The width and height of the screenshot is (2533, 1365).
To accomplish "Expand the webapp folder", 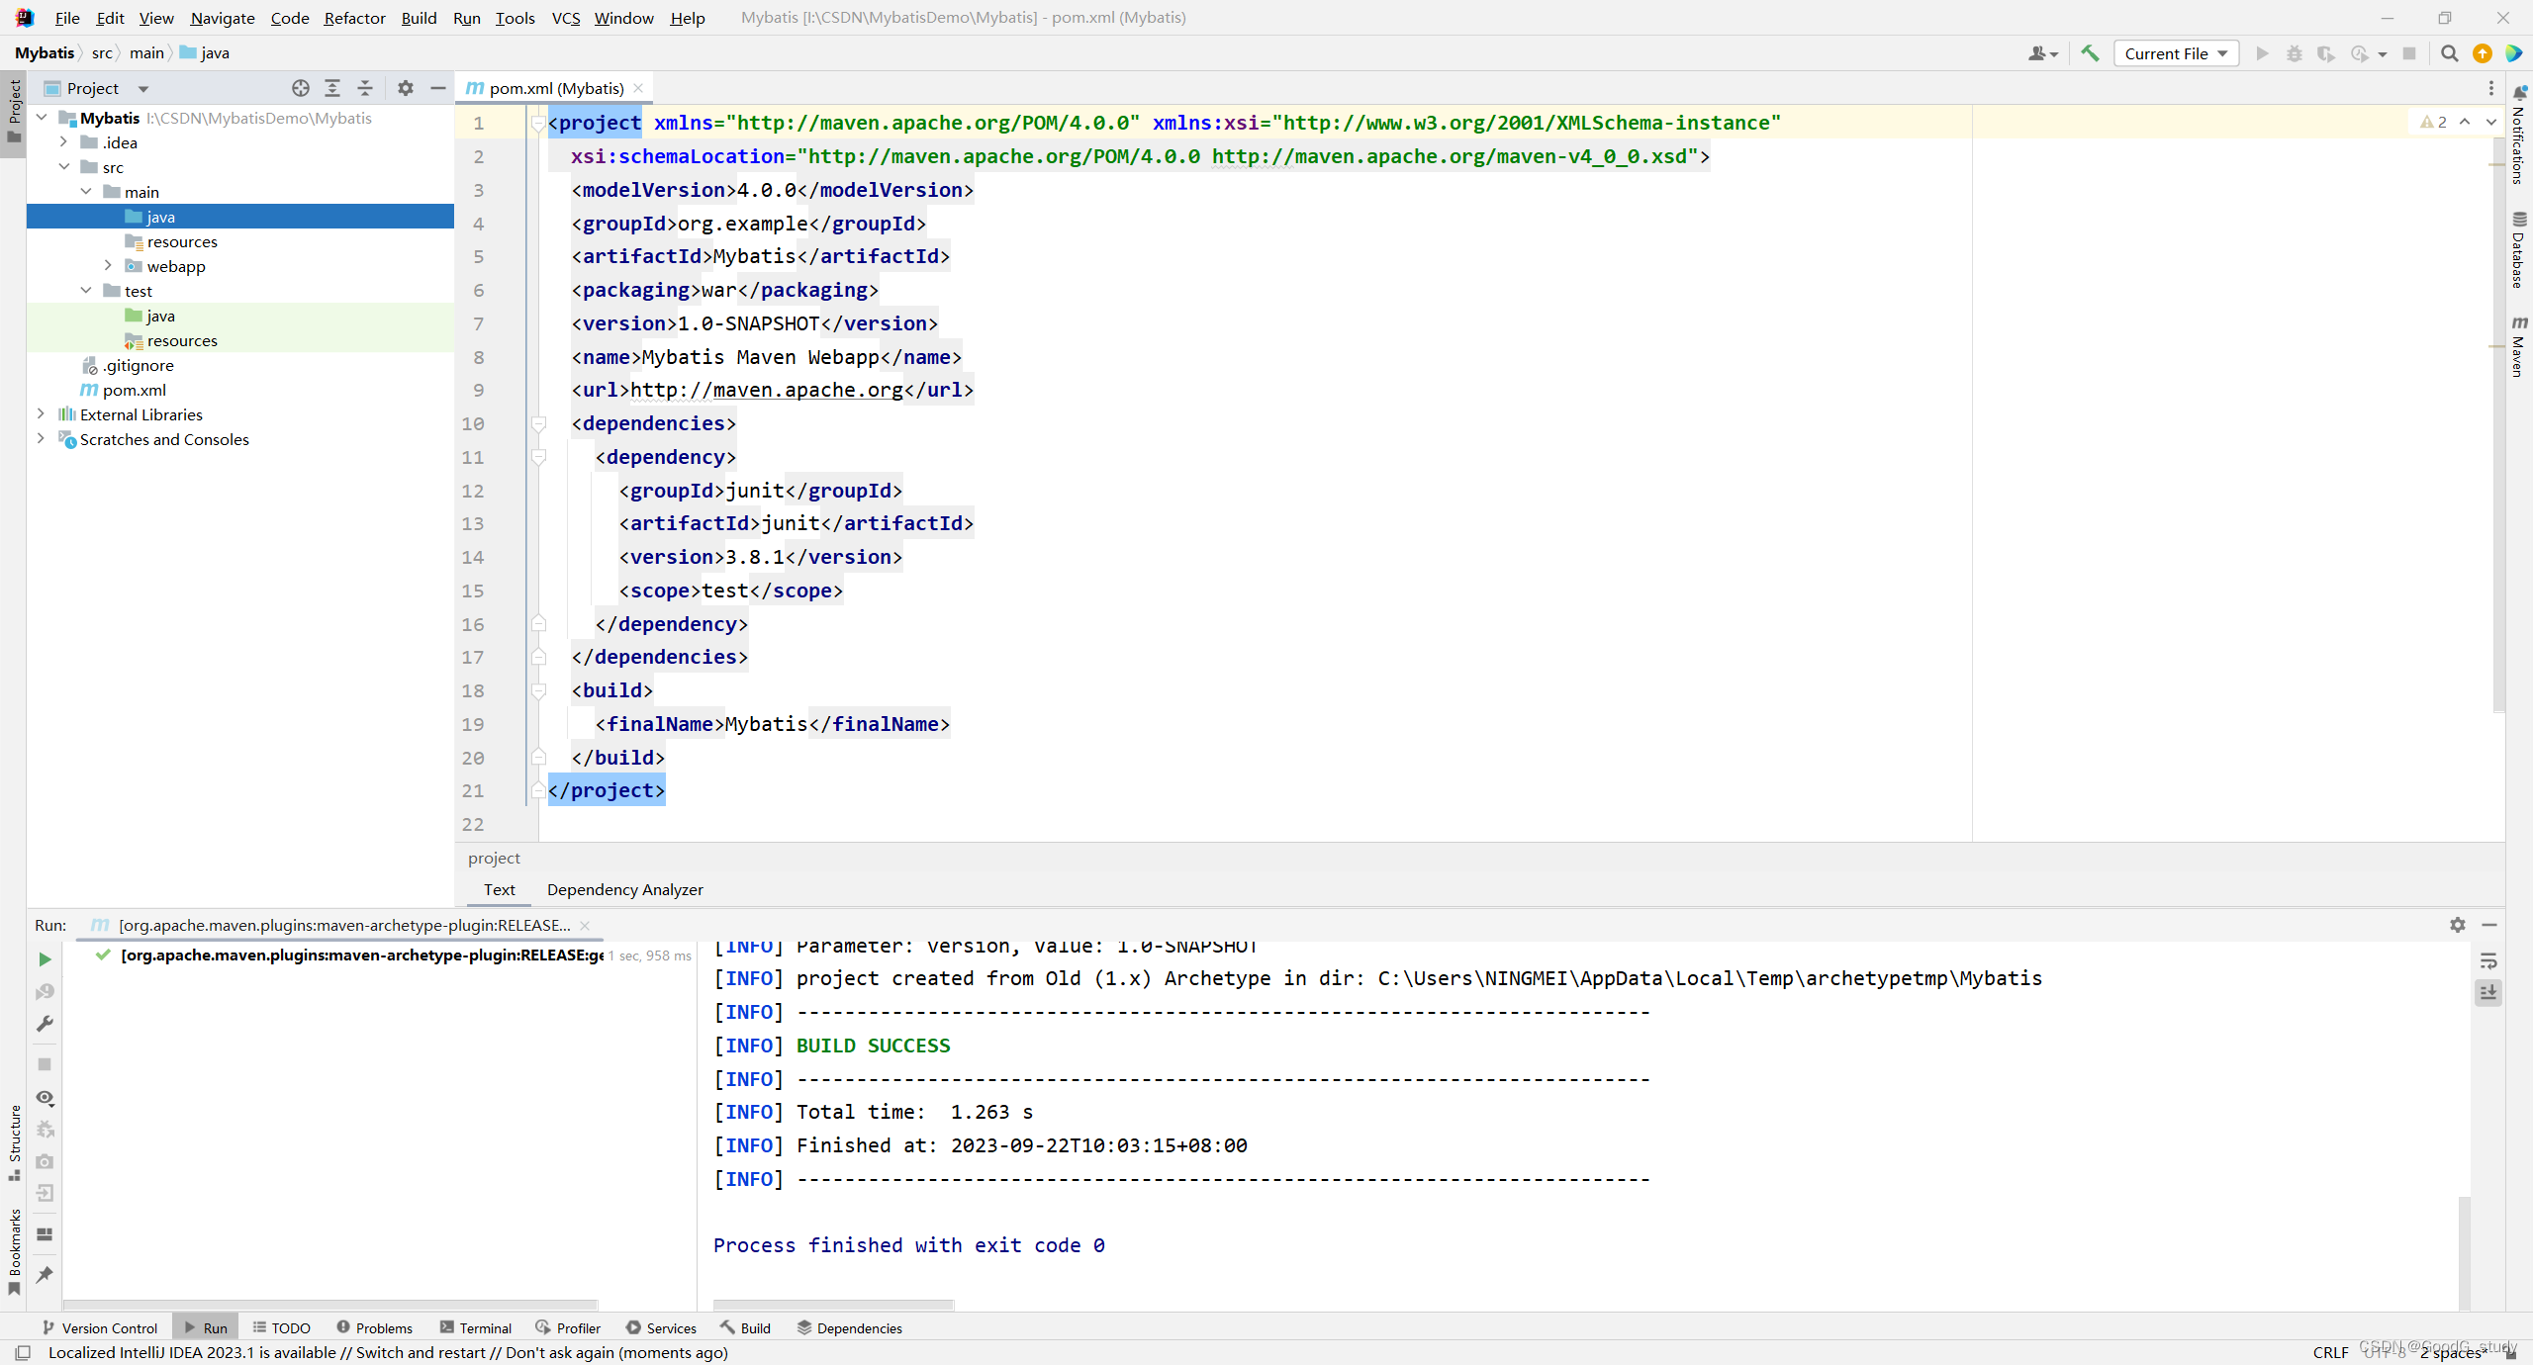I will pyautogui.click(x=108, y=266).
